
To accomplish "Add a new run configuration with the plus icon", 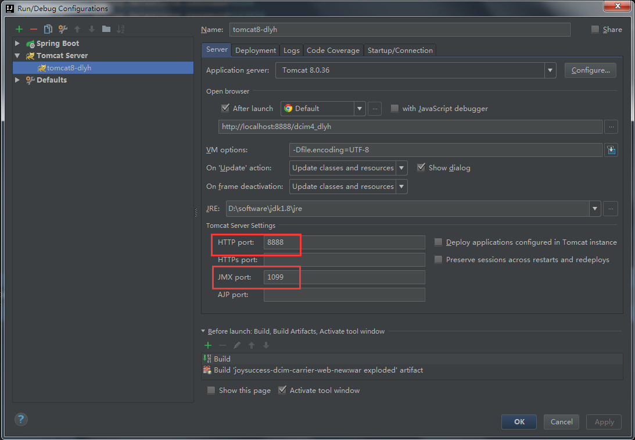I will (x=19, y=29).
